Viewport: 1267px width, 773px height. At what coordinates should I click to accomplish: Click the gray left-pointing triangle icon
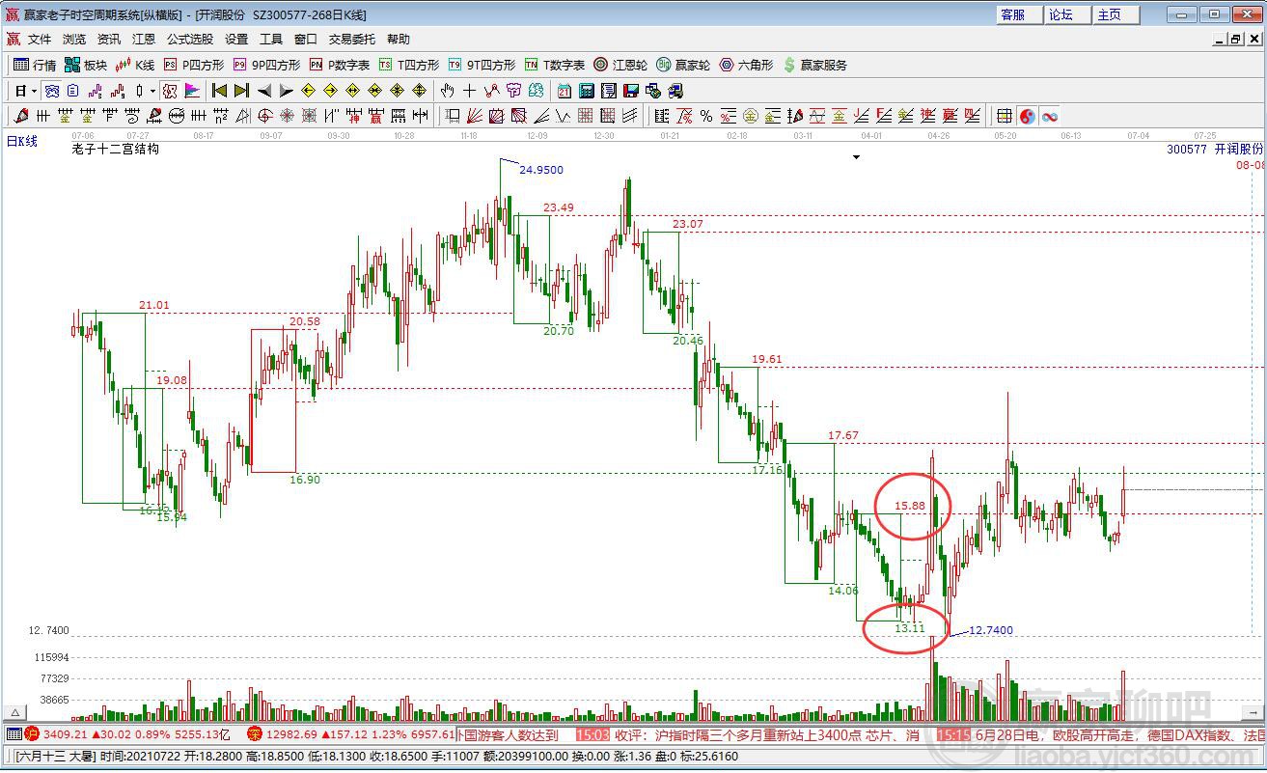[263, 91]
